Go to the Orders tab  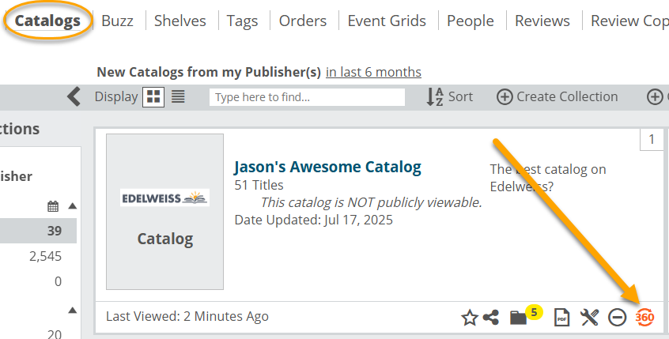(x=303, y=21)
